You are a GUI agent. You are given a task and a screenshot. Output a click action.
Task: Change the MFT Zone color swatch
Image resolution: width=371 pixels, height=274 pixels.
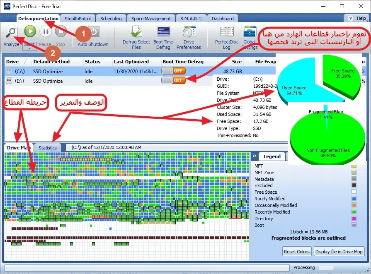[x=354, y=173]
